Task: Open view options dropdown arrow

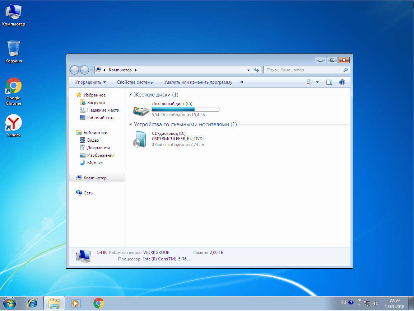Action: point(317,82)
